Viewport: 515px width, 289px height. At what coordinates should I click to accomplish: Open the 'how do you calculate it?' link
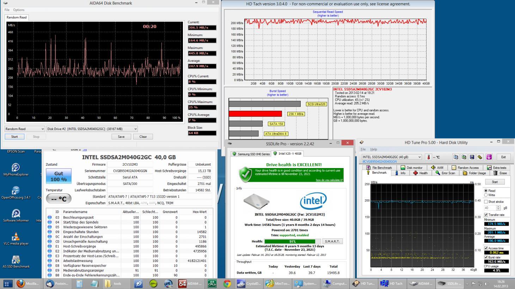[329, 180]
